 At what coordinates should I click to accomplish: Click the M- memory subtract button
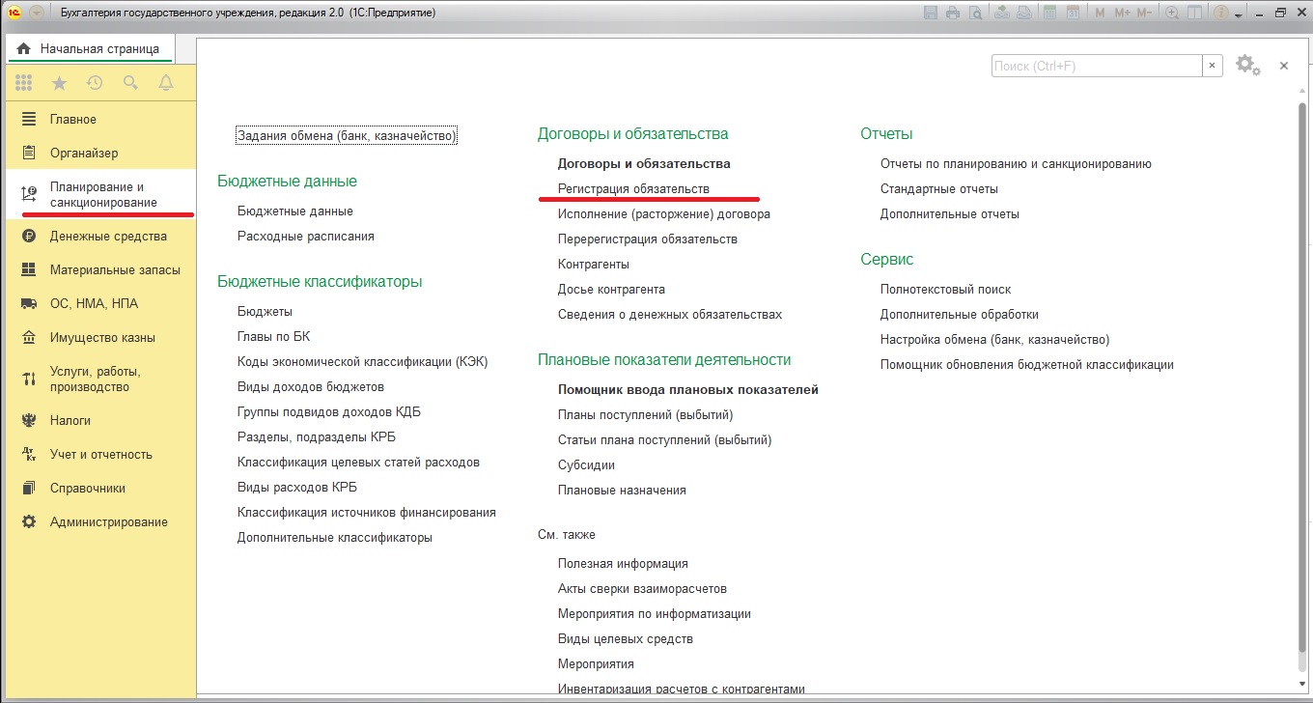[1144, 13]
